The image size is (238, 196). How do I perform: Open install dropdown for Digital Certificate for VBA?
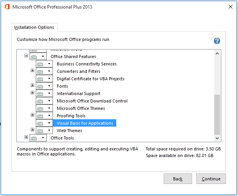[x=44, y=79]
